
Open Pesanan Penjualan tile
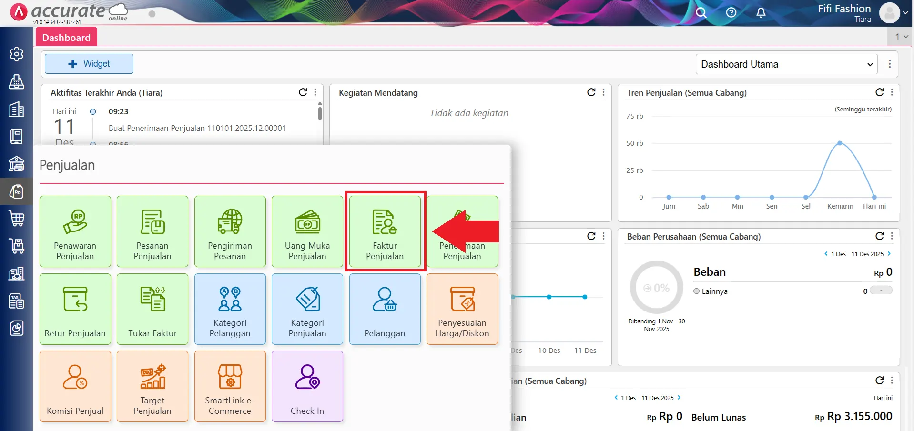pos(152,231)
